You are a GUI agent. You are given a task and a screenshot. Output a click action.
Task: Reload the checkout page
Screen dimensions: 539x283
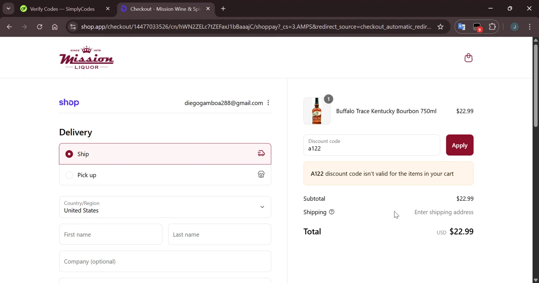coord(40,27)
